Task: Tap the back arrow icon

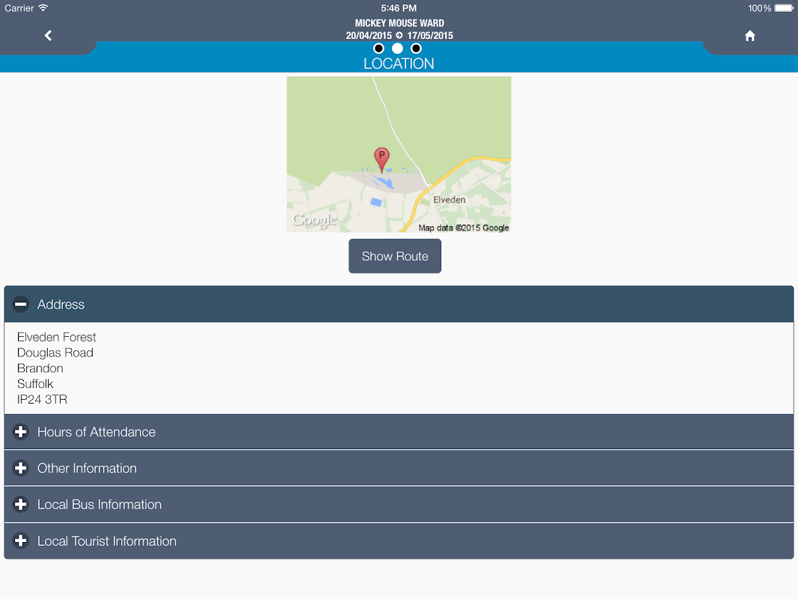Action: (48, 35)
